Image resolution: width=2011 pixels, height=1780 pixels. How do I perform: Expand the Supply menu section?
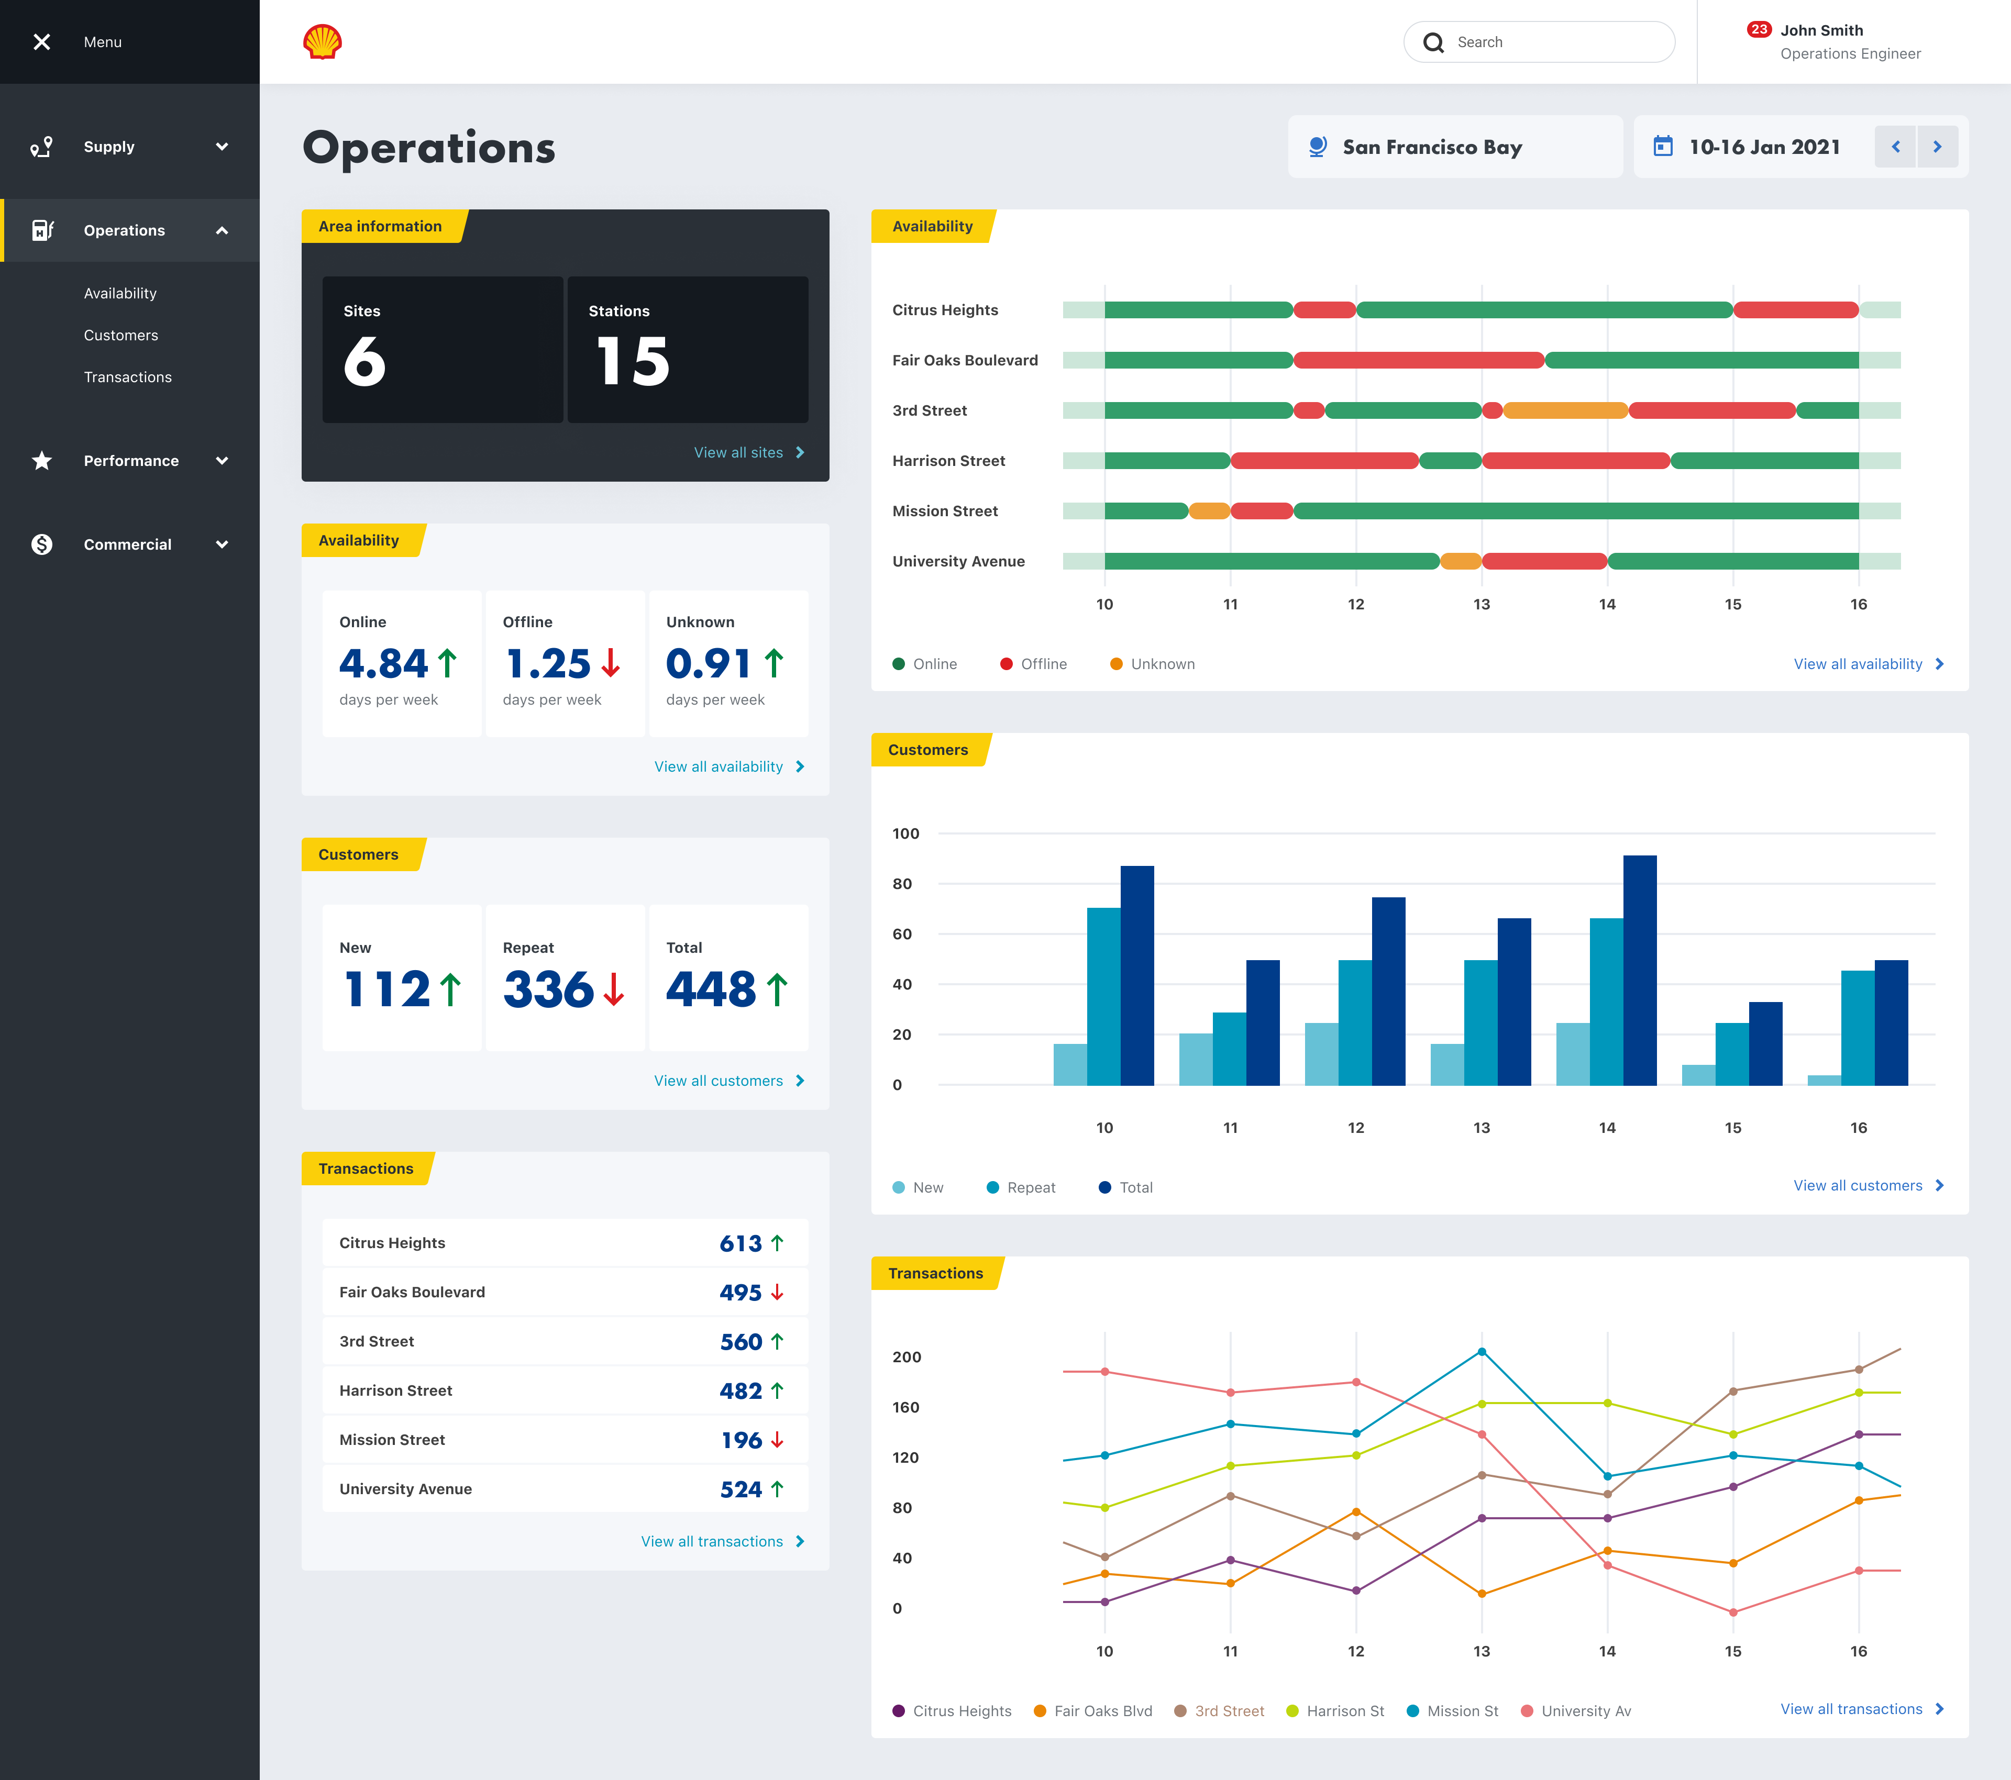coord(222,147)
